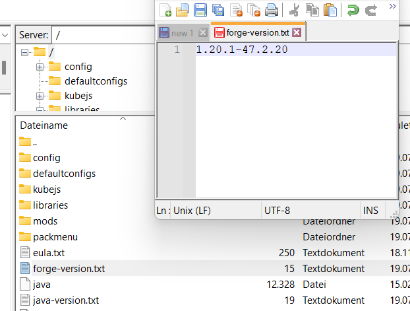
Task: Select kubejs in the server tree
Action: pos(78,96)
